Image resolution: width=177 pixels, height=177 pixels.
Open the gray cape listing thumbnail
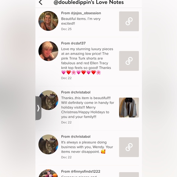coord(129,107)
